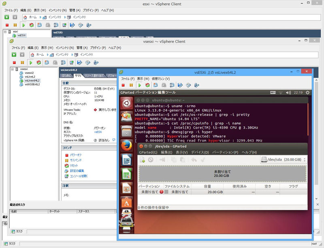Launch LibreOffice Calc from the Ubuntu launcher

pos(126,174)
